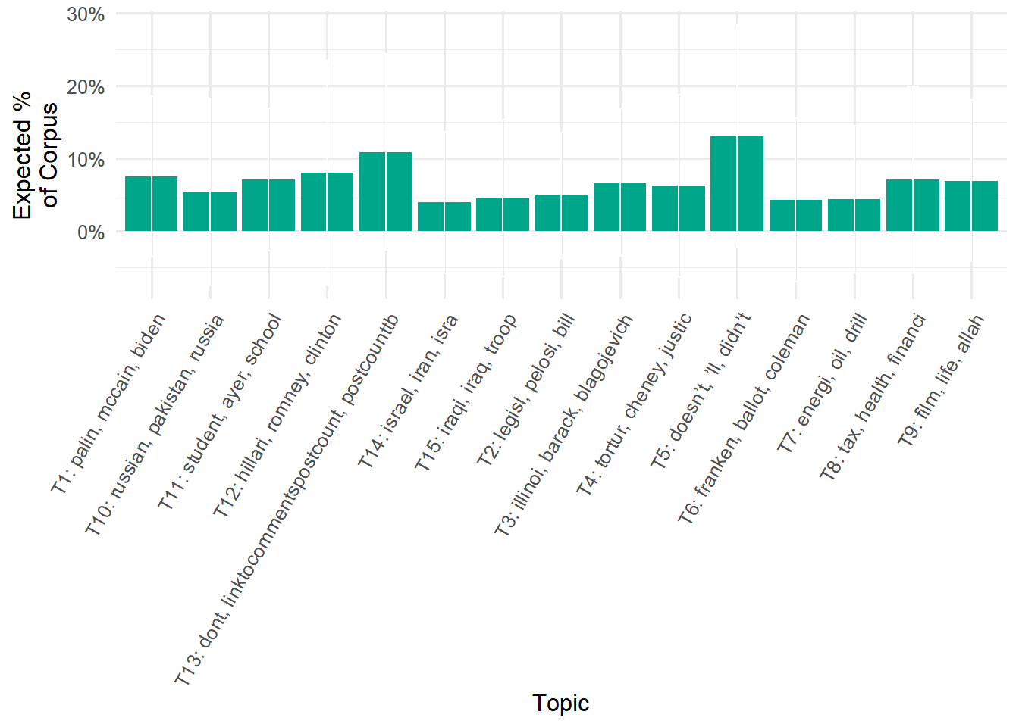1019x727 pixels.
Task: Select the T8 tax, health bar
Action: pyautogui.click(x=913, y=205)
